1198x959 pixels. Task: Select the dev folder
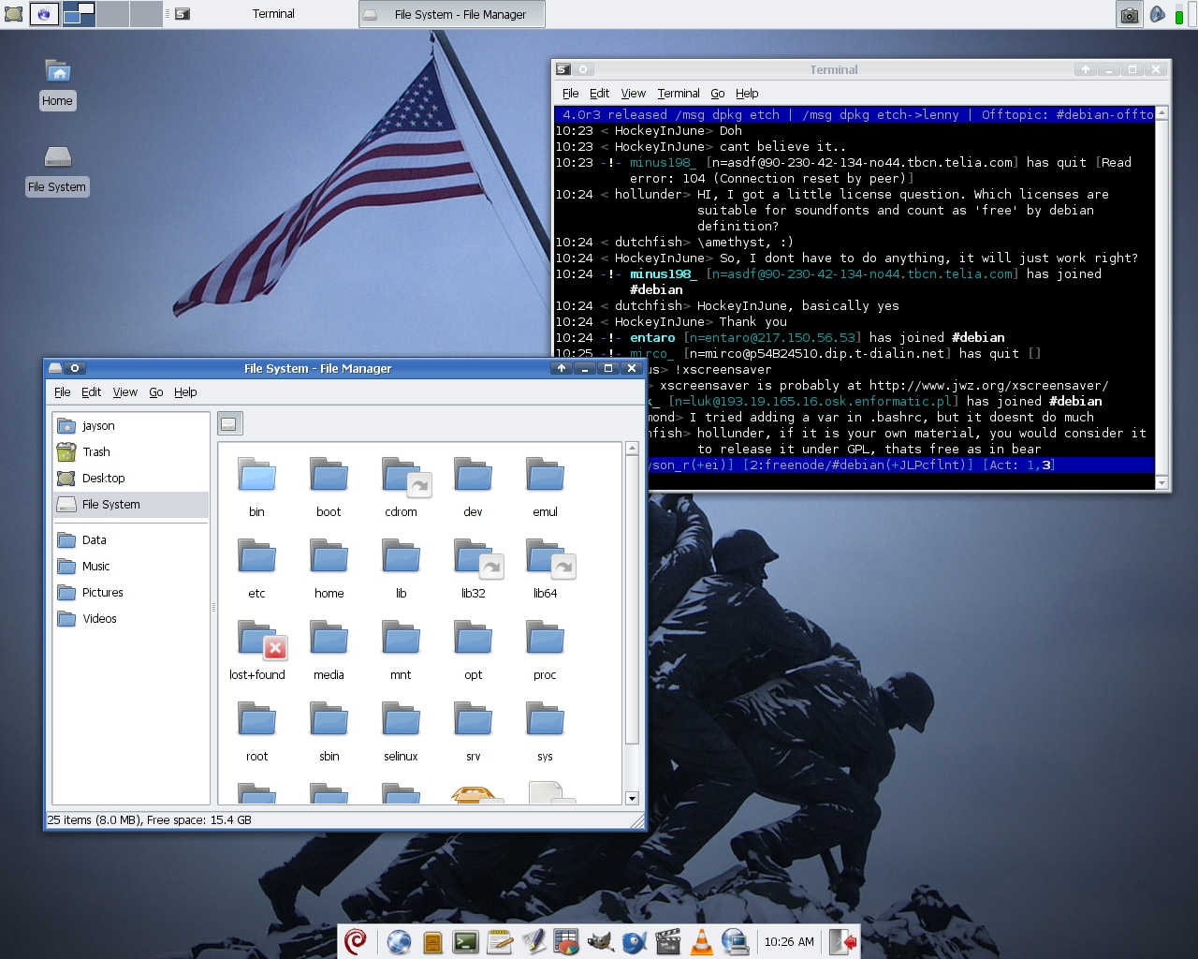(x=473, y=487)
